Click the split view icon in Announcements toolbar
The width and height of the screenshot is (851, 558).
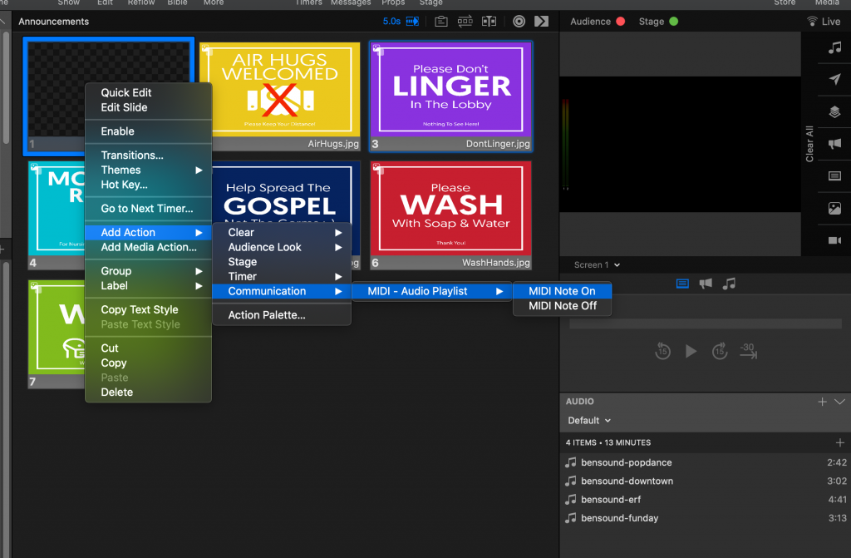(489, 21)
